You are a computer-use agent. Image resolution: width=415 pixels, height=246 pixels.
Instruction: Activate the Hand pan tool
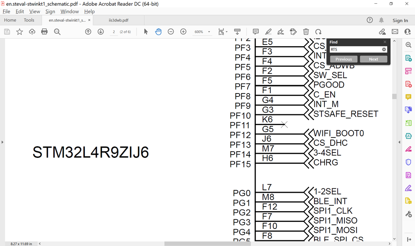pos(158,32)
